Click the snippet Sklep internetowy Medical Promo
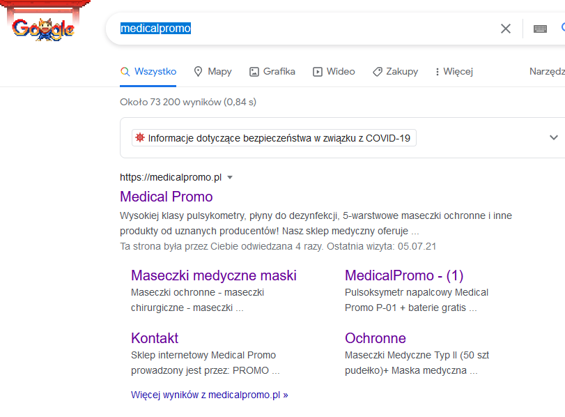 pos(206,363)
